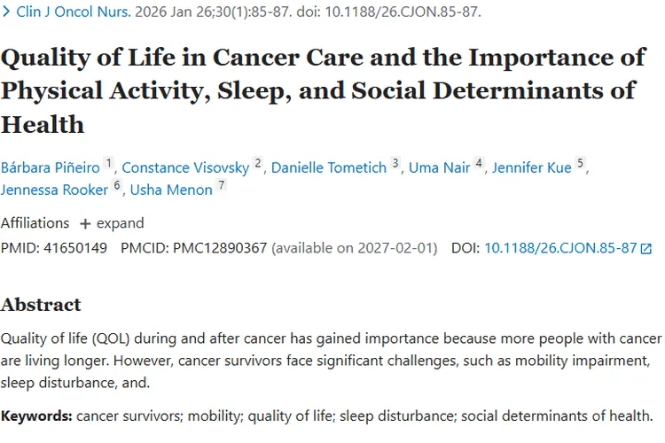Screen dimensions: 665x443
Task: Click affiliation superscript 3 after Tometich
Action: tap(395, 163)
